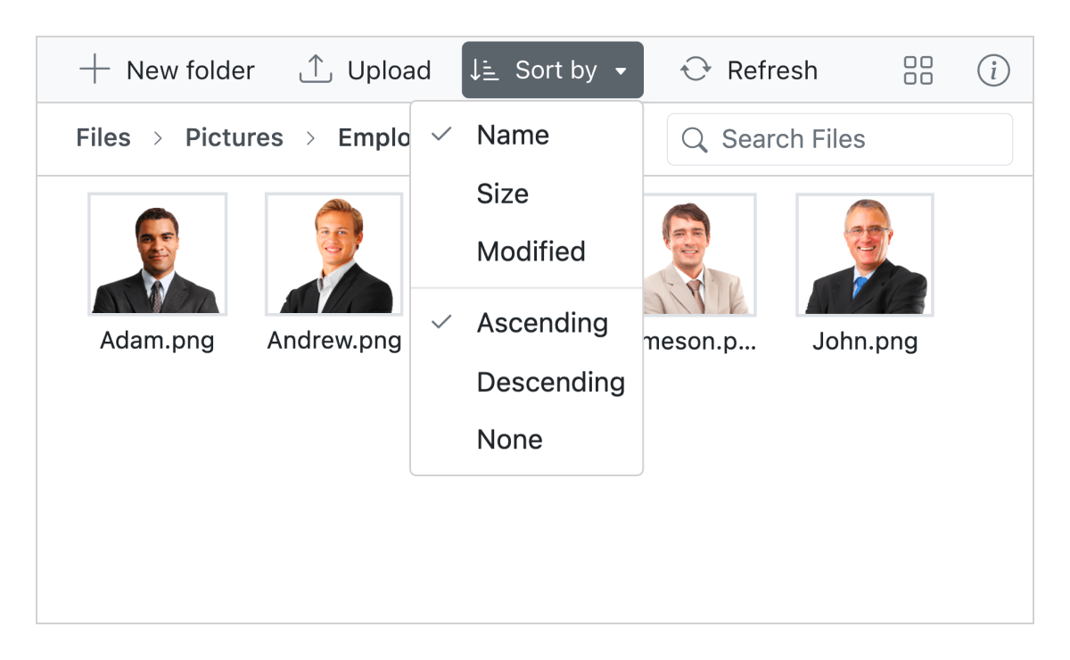Image resolution: width=1070 pixels, height=660 pixels.
Task: Select Ascending in the sort menu
Action: [x=542, y=323]
